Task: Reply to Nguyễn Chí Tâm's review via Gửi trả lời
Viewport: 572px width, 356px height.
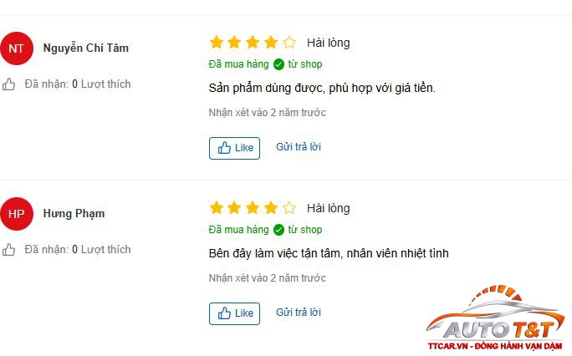Action: [x=299, y=147]
